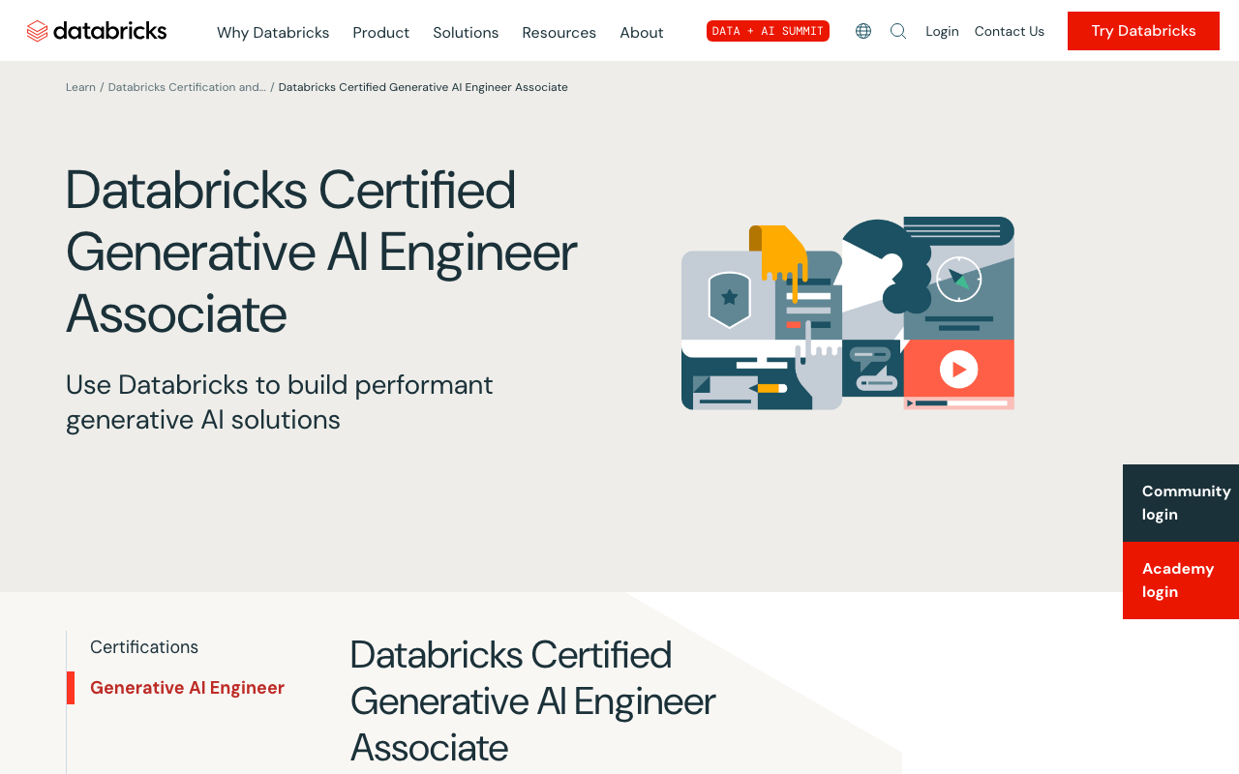
Task: Open the DATA + AI SUMMIT banner
Action: click(768, 29)
